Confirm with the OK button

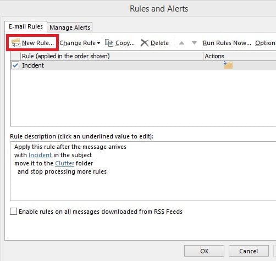[x=204, y=251]
